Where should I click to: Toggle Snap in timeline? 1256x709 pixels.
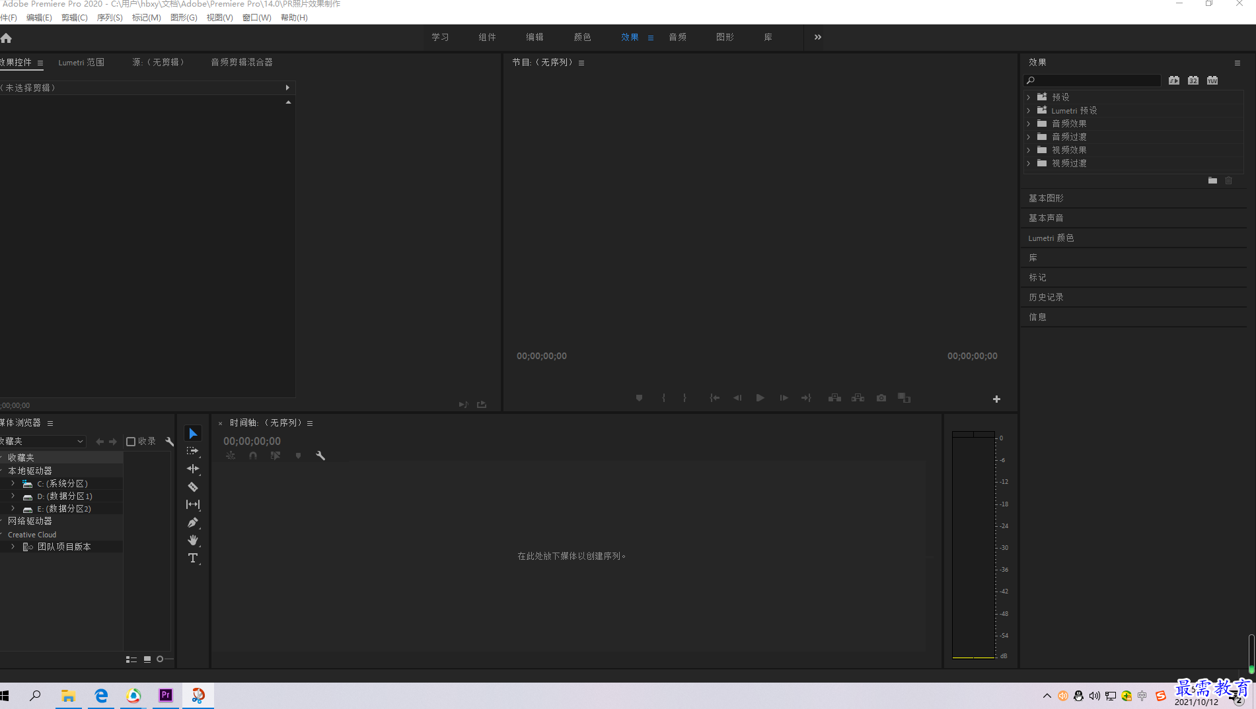tap(253, 456)
